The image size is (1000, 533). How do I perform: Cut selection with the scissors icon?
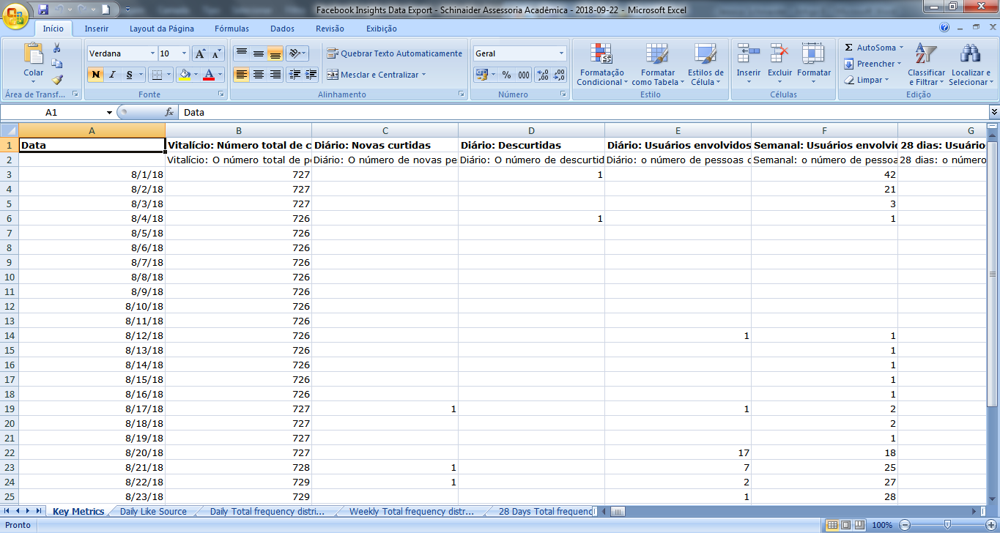[57, 48]
